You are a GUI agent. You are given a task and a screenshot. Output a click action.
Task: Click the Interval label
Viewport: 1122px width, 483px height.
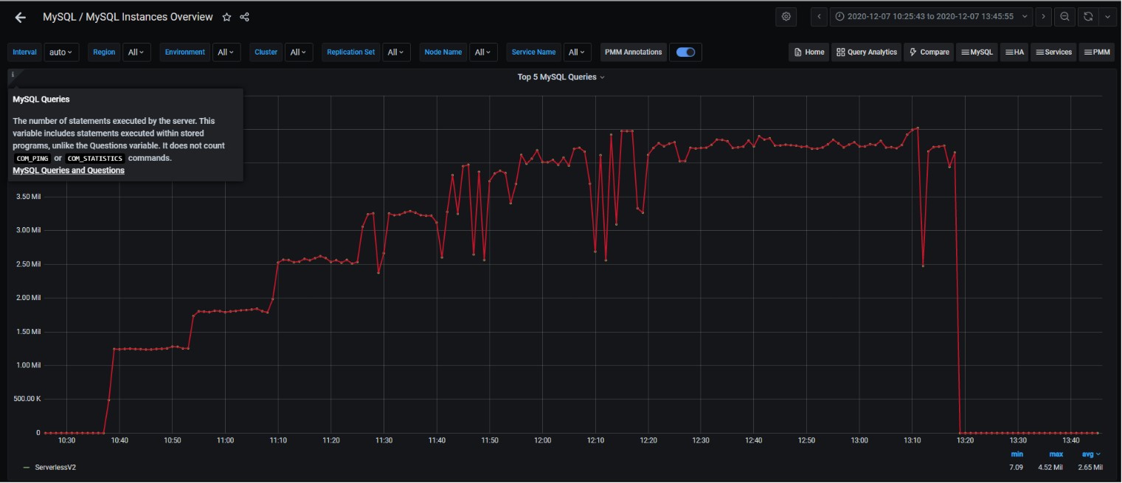(25, 52)
